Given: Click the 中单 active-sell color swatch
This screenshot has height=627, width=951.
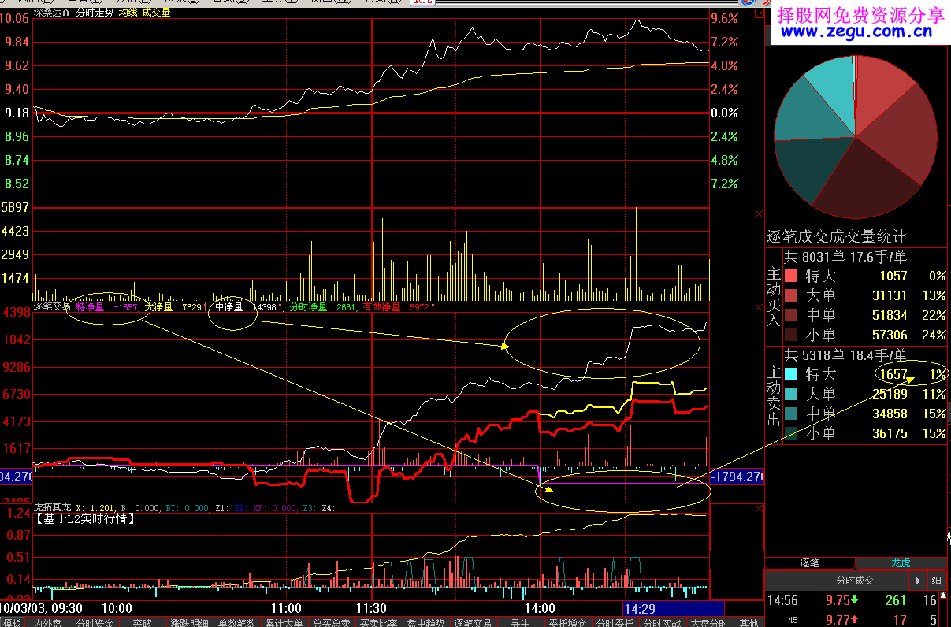Looking at the screenshot, I should (x=791, y=414).
